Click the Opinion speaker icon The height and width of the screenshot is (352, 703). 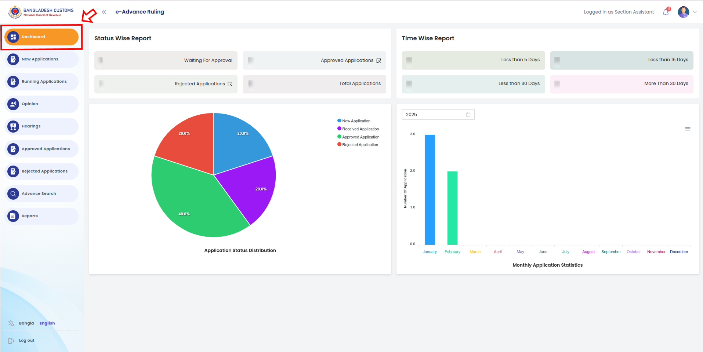pos(13,104)
